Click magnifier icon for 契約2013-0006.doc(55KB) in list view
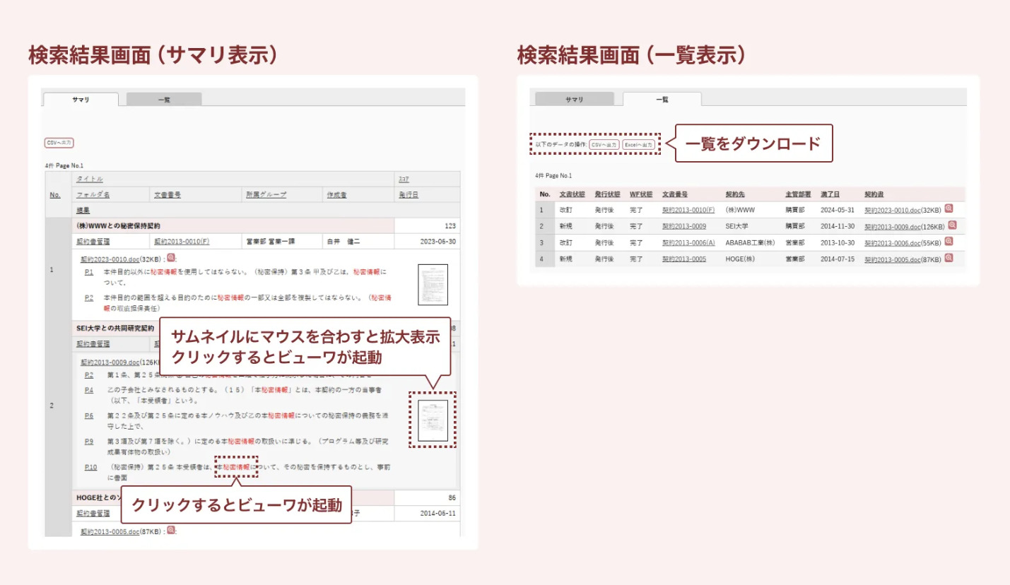Screen dimensions: 1010x585 tap(949, 242)
